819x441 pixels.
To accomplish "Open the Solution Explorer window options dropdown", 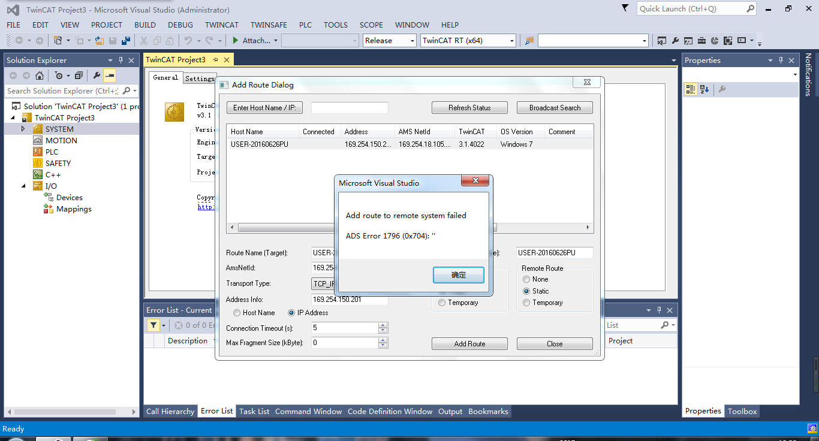I will pyautogui.click(x=110, y=61).
